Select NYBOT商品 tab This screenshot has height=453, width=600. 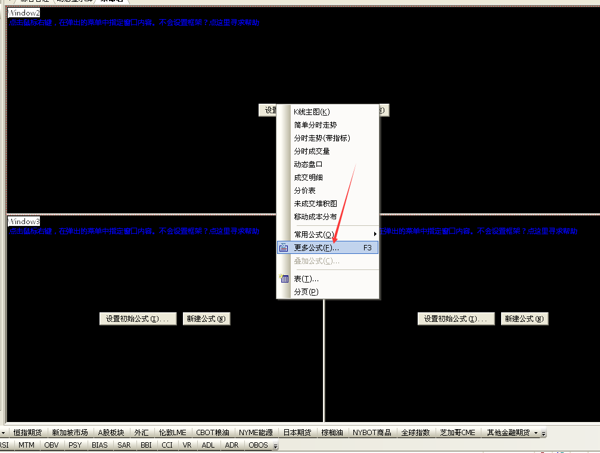pos(372,433)
